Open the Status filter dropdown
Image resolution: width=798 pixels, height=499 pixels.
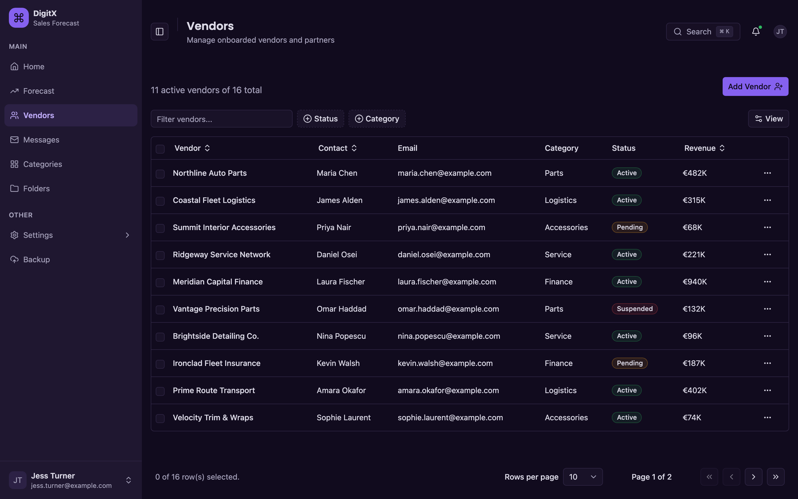(321, 119)
